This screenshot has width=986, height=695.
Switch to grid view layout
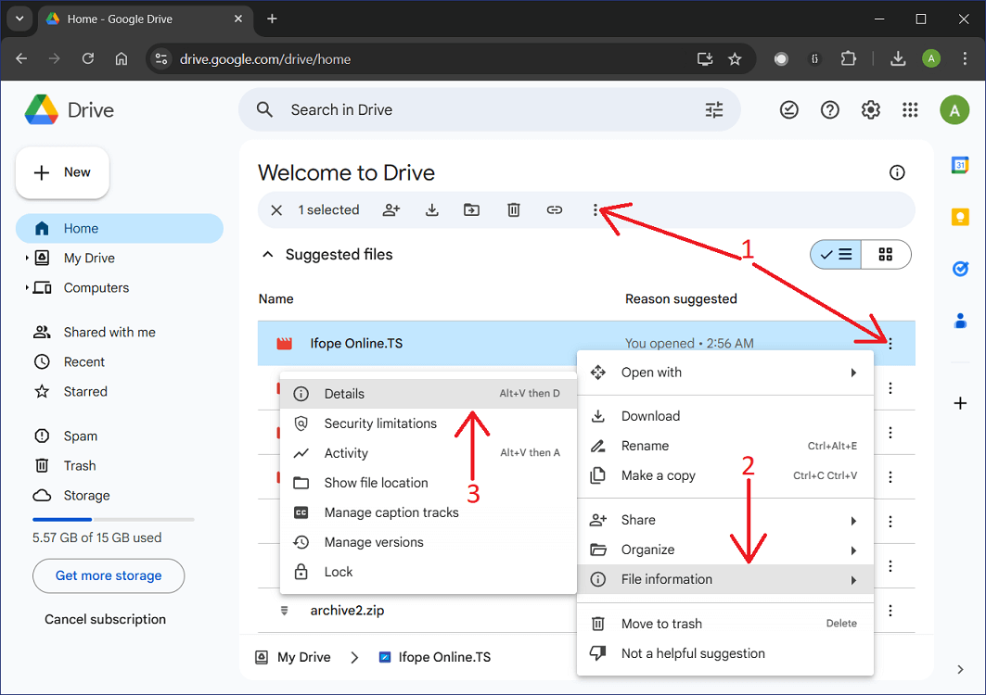[x=886, y=254]
